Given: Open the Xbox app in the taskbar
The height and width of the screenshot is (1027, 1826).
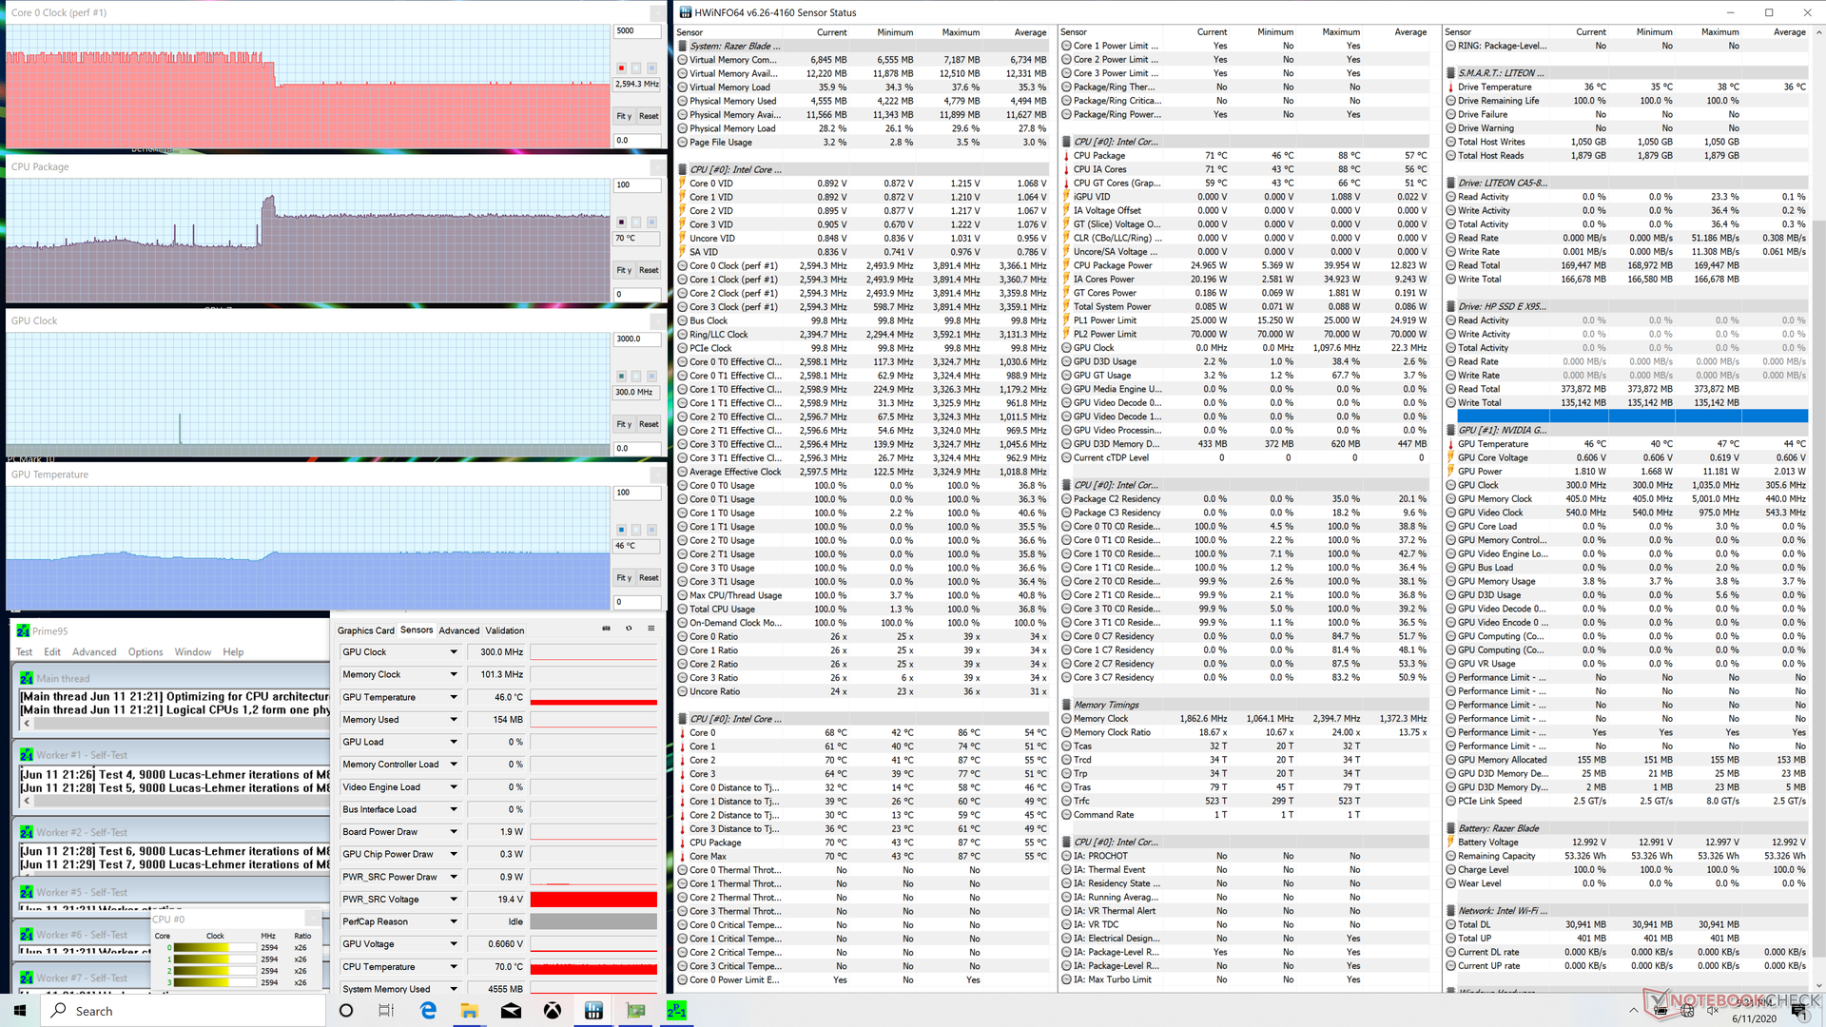Looking at the screenshot, I should (553, 1011).
